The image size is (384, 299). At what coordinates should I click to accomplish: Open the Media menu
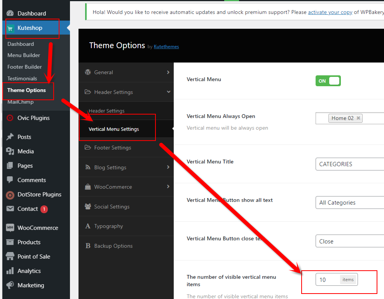pos(36,151)
